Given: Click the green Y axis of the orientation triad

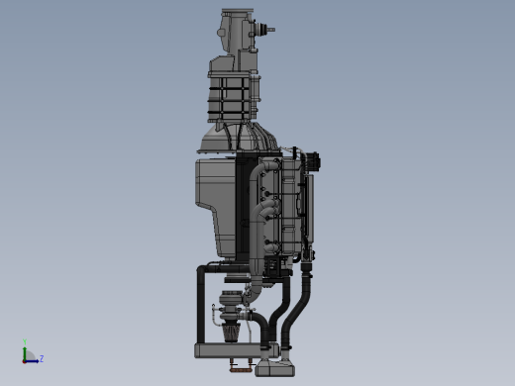Looking at the screenshot, I should point(25,353).
